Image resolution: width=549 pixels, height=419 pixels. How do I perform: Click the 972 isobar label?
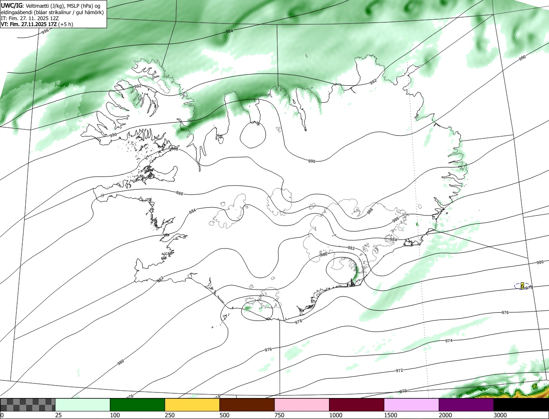tap(399, 370)
